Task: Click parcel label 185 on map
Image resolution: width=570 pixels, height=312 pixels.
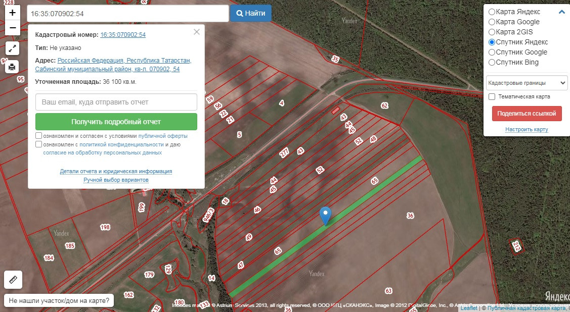Action: [70, 246]
